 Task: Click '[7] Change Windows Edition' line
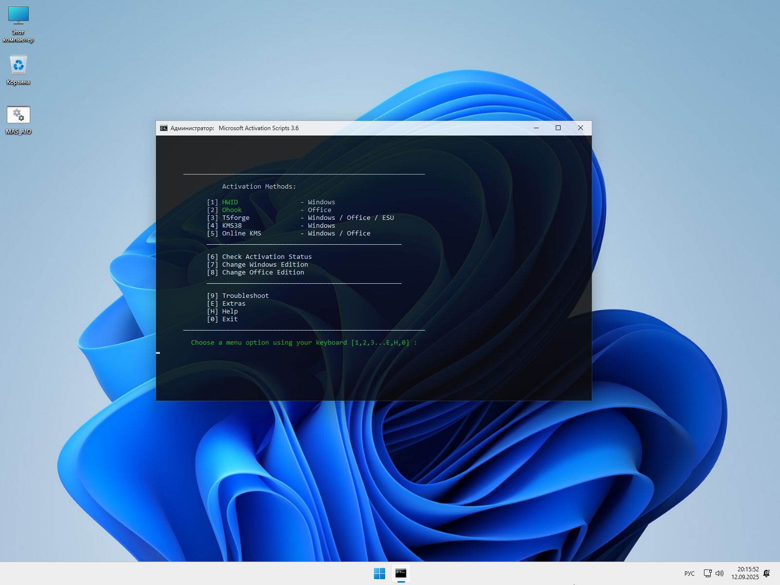coord(257,265)
